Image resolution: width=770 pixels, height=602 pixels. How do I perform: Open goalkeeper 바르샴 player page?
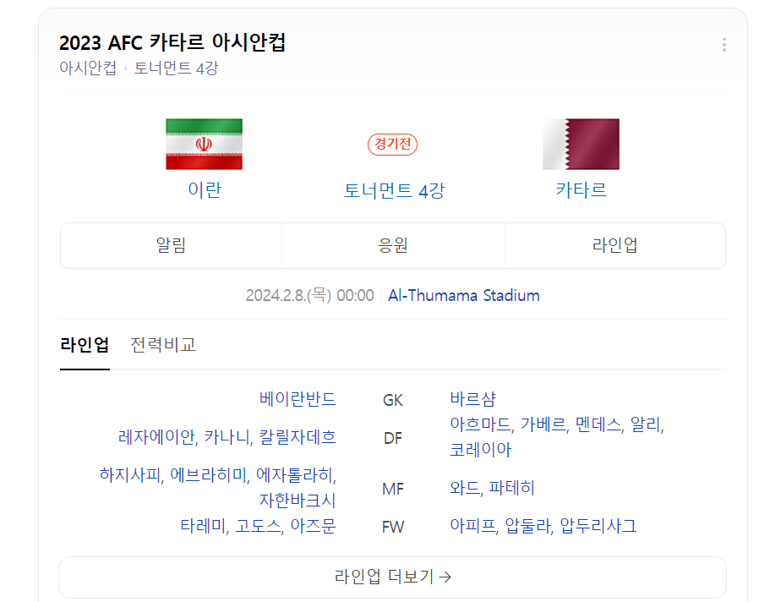click(x=473, y=399)
